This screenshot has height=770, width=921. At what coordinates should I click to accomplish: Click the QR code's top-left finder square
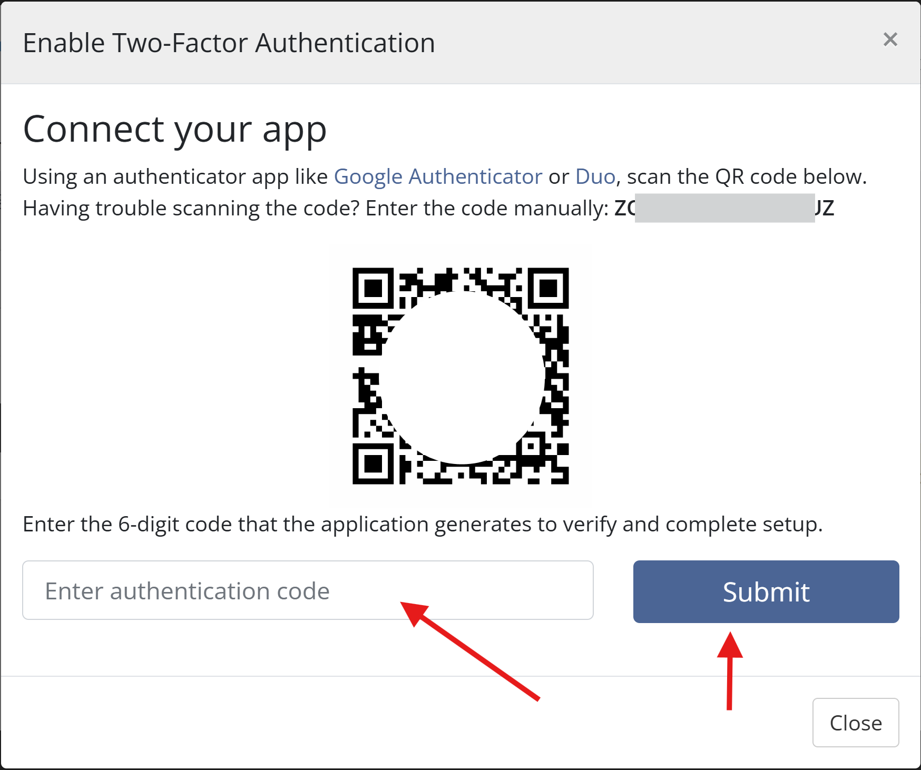pyautogui.click(x=373, y=288)
